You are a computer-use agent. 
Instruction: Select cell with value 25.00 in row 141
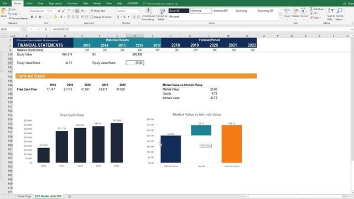coord(135,63)
